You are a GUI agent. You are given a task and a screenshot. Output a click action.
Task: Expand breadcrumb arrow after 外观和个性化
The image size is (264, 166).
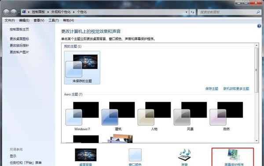point(74,12)
